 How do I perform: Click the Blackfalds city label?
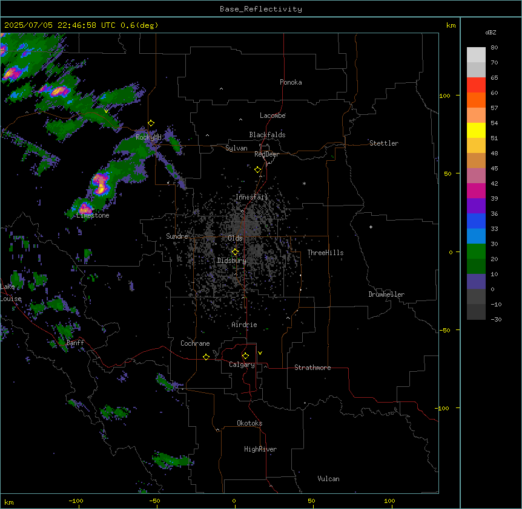pyautogui.click(x=267, y=135)
